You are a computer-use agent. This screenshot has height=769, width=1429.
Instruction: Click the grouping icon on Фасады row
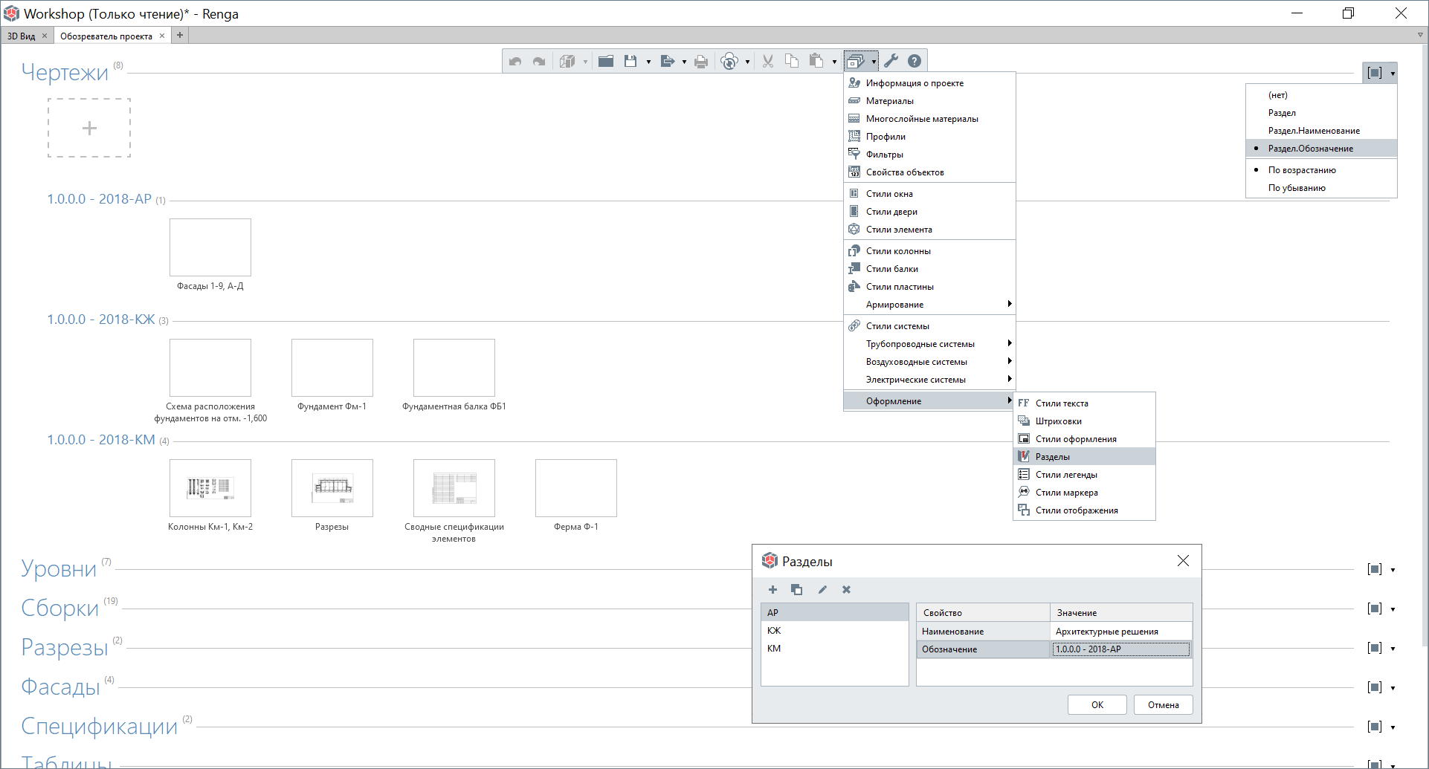click(1375, 687)
